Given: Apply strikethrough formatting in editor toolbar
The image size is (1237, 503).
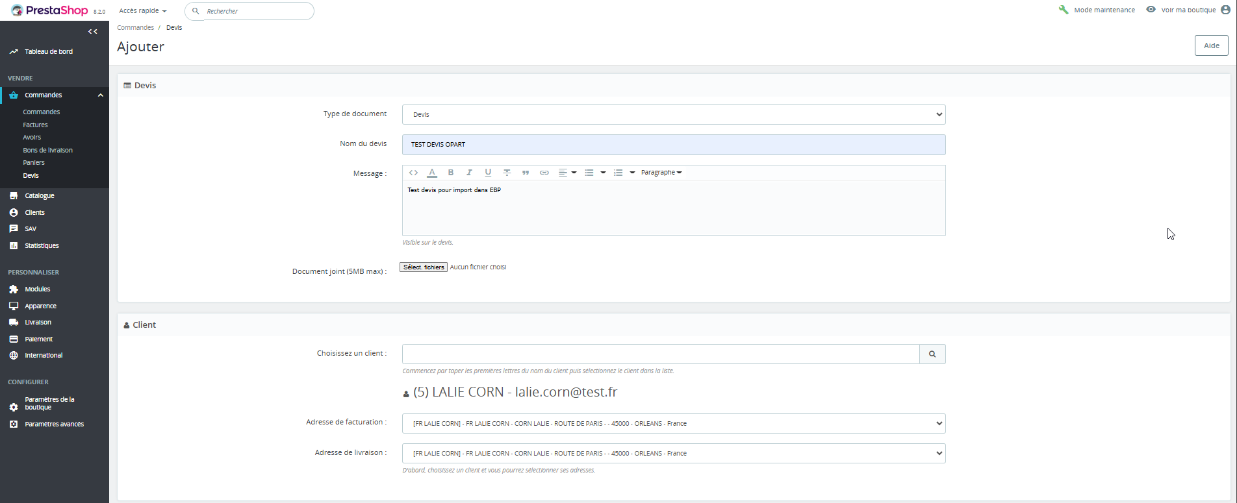Looking at the screenshot, I should [x=507, y=173].
